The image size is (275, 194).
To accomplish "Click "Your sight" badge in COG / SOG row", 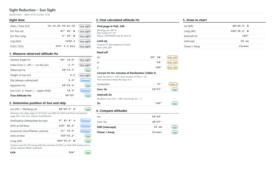I will click(x=85, y=46).
